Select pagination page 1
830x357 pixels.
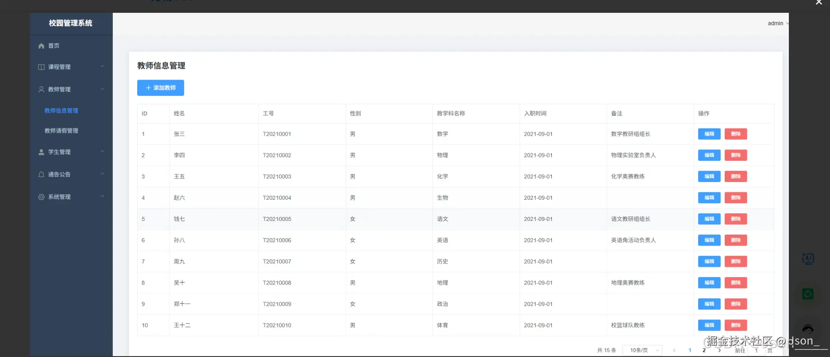coord(690,350)
